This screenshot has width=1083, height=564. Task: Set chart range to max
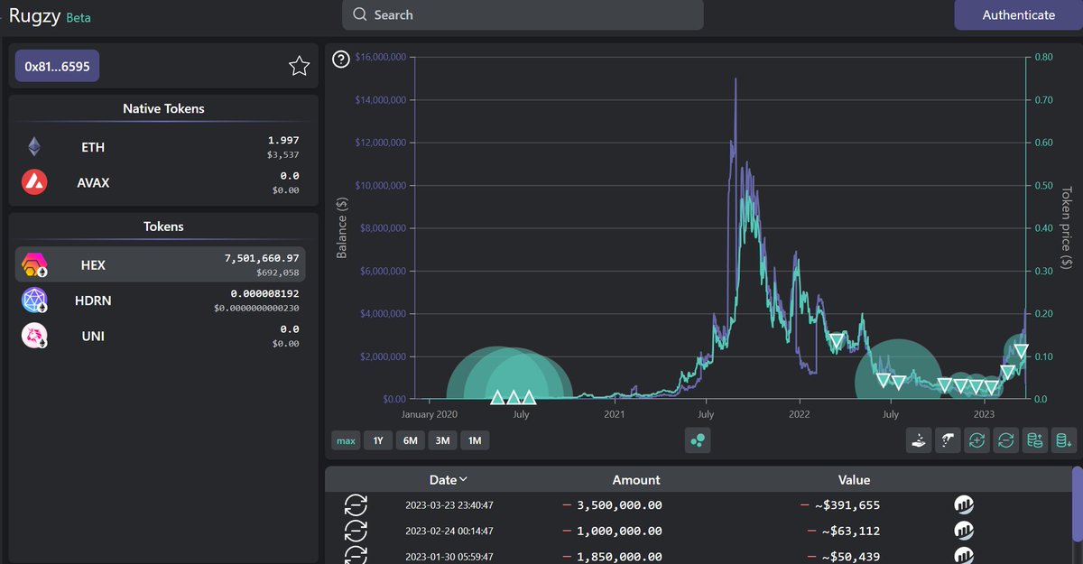345,440
